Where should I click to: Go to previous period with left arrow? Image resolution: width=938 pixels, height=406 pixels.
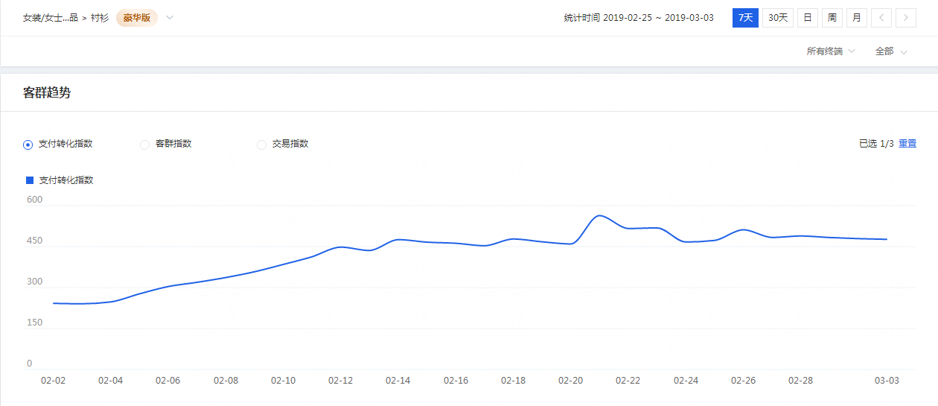(881, 18)
